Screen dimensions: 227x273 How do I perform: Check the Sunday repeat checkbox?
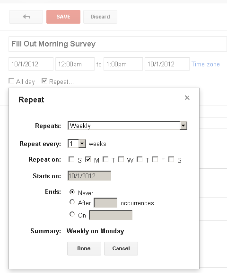pos(71,159)
